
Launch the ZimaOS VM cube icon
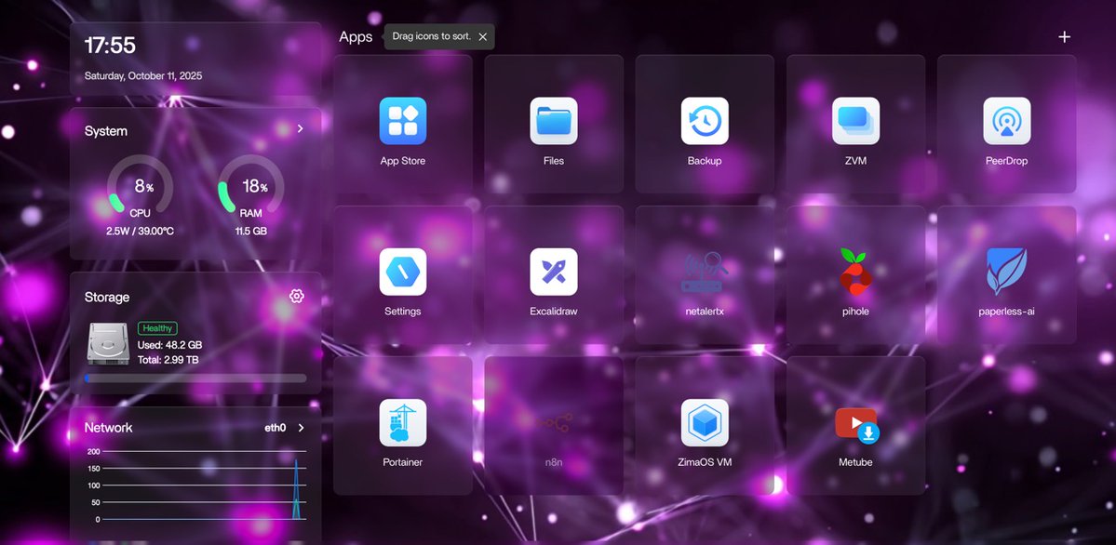tap(705, 422)
